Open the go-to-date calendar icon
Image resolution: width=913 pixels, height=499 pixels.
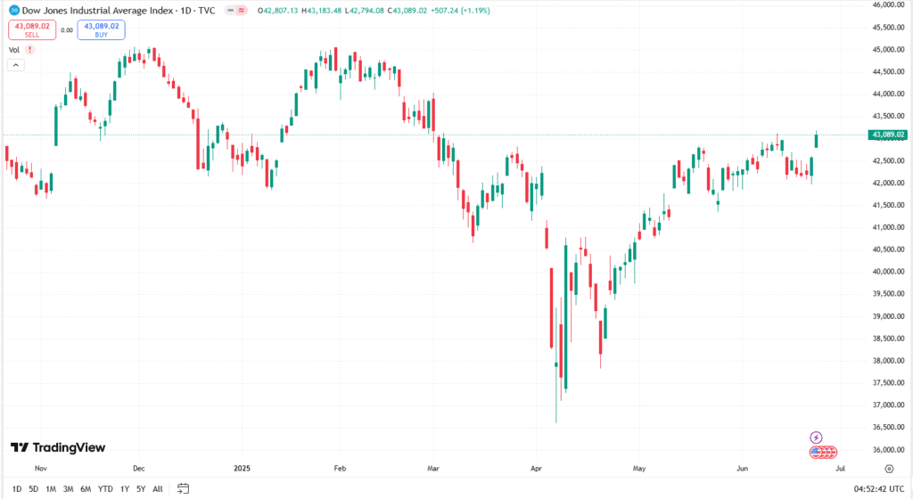(184, 488)
